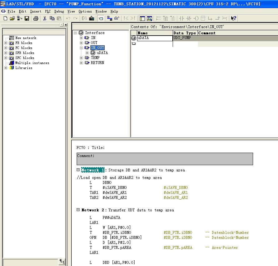Open the Insert menu

(36, 11)
